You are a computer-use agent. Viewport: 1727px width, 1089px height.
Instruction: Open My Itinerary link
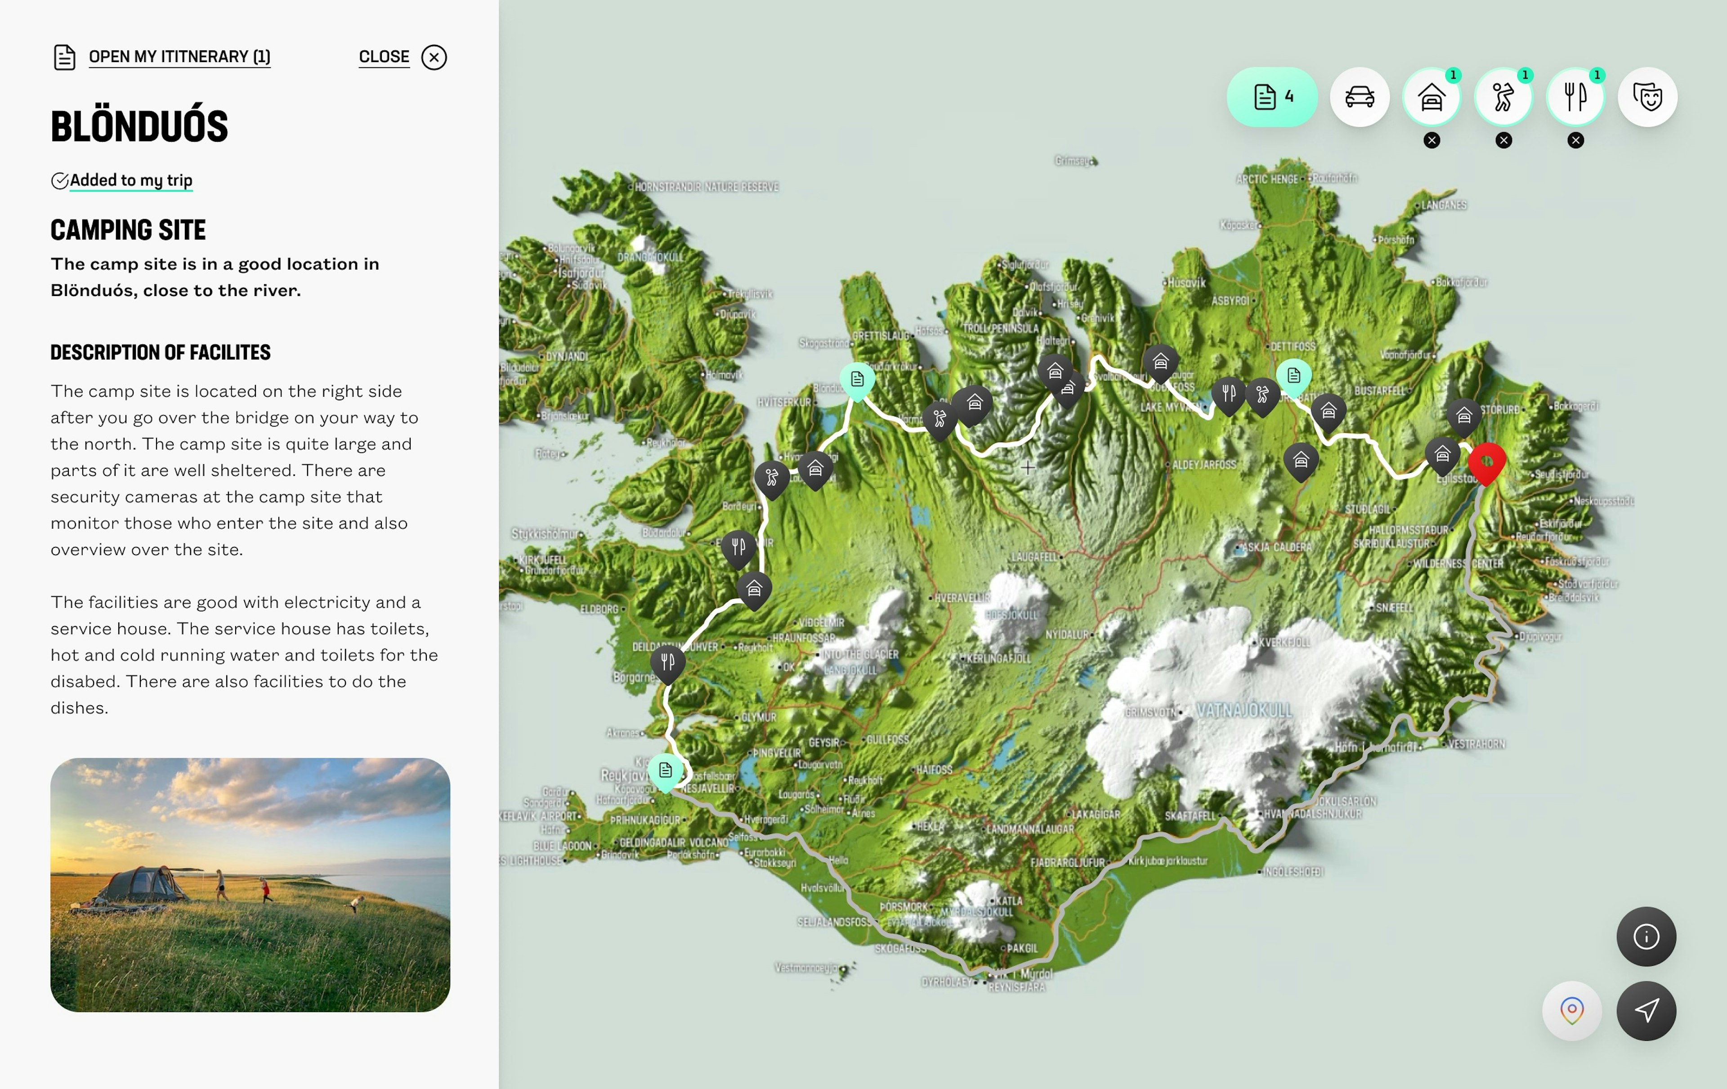pos(179,57)
